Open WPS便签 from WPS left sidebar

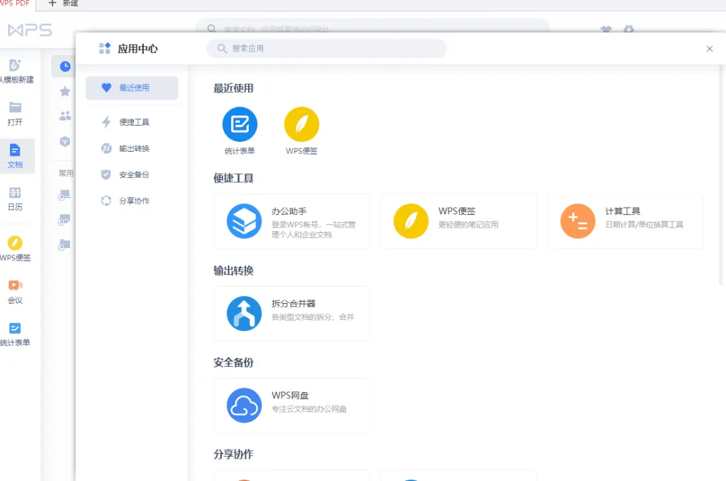(15, 249)
